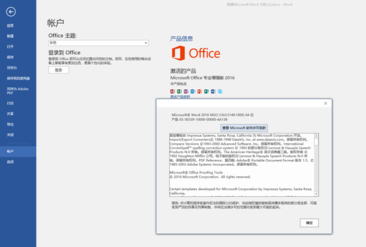Click the 登录 sign-in button
366x247 pixels.
coord(59,70)
